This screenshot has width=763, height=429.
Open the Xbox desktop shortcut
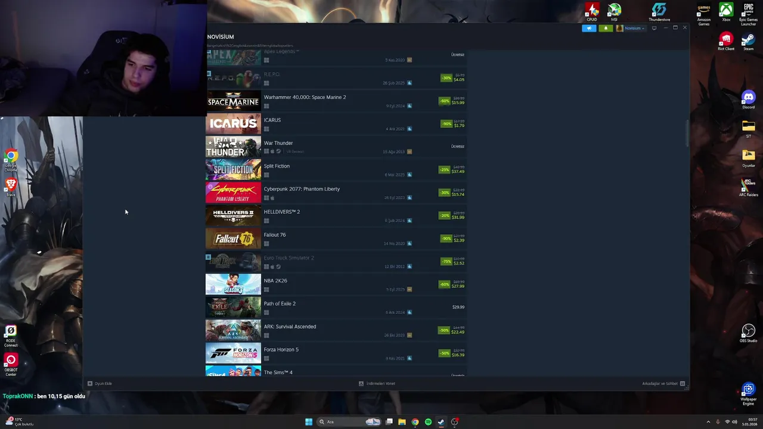[x=726, y=12]
